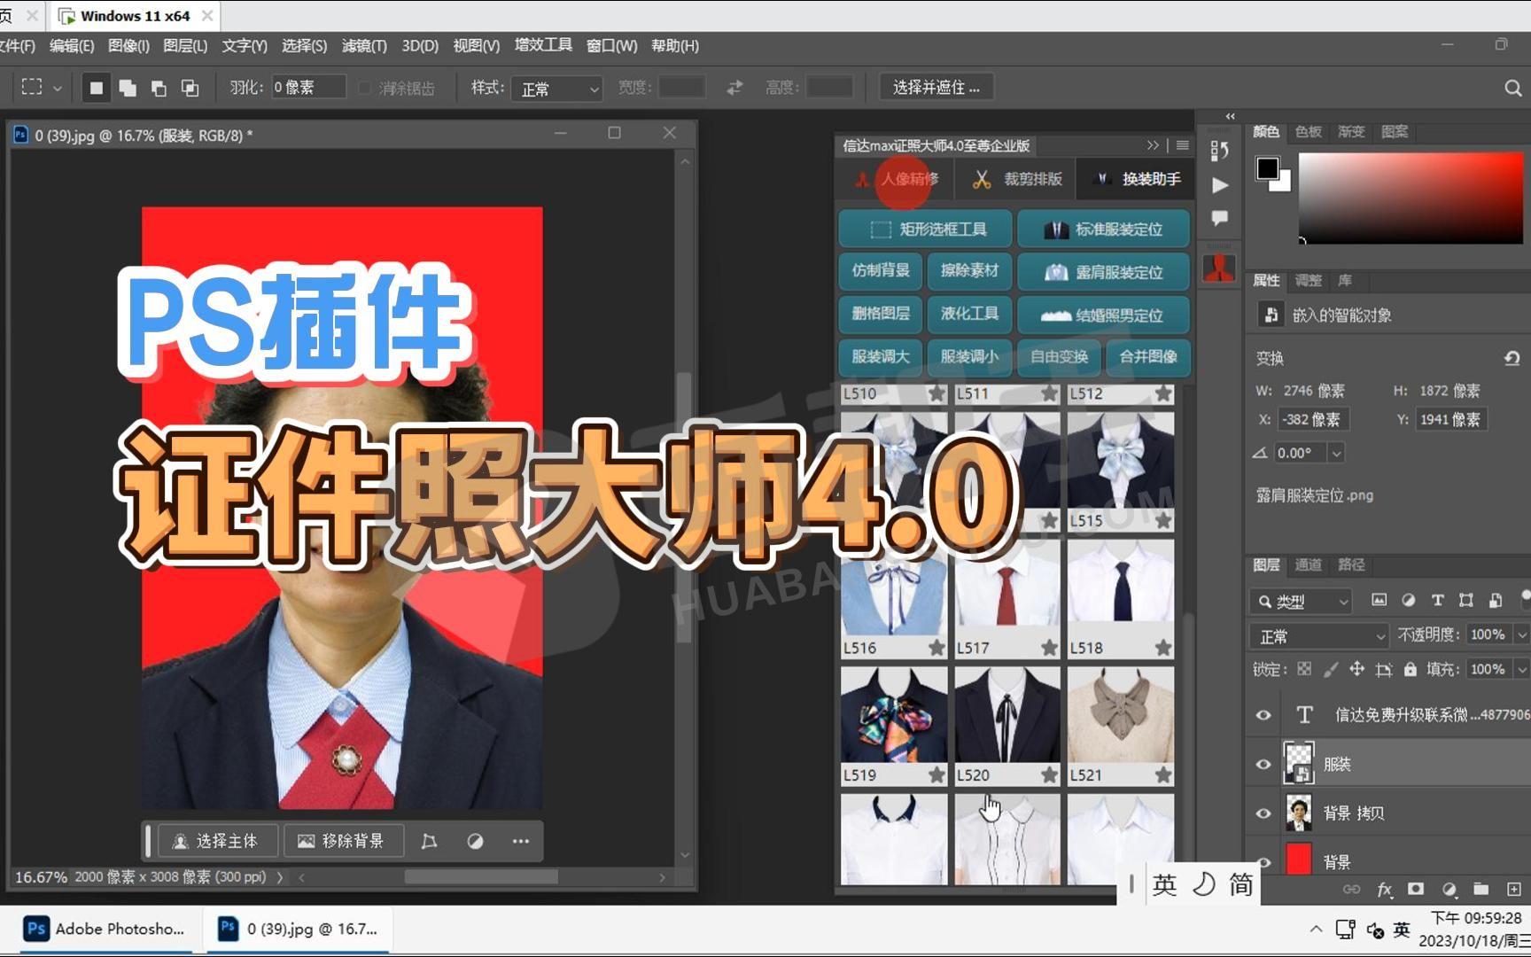Open the Actions panel play icon
Screen dimensions: 1531x957
point(1220,185)
